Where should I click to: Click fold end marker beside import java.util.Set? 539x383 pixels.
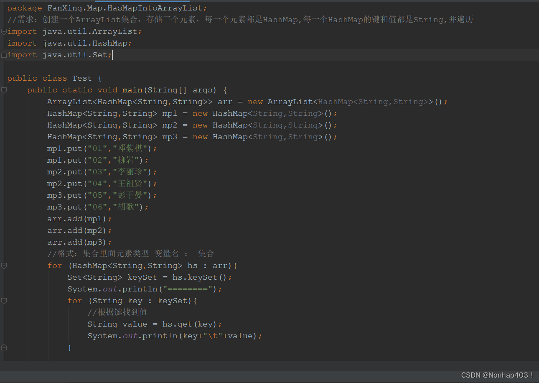click(x=4, y=55)
